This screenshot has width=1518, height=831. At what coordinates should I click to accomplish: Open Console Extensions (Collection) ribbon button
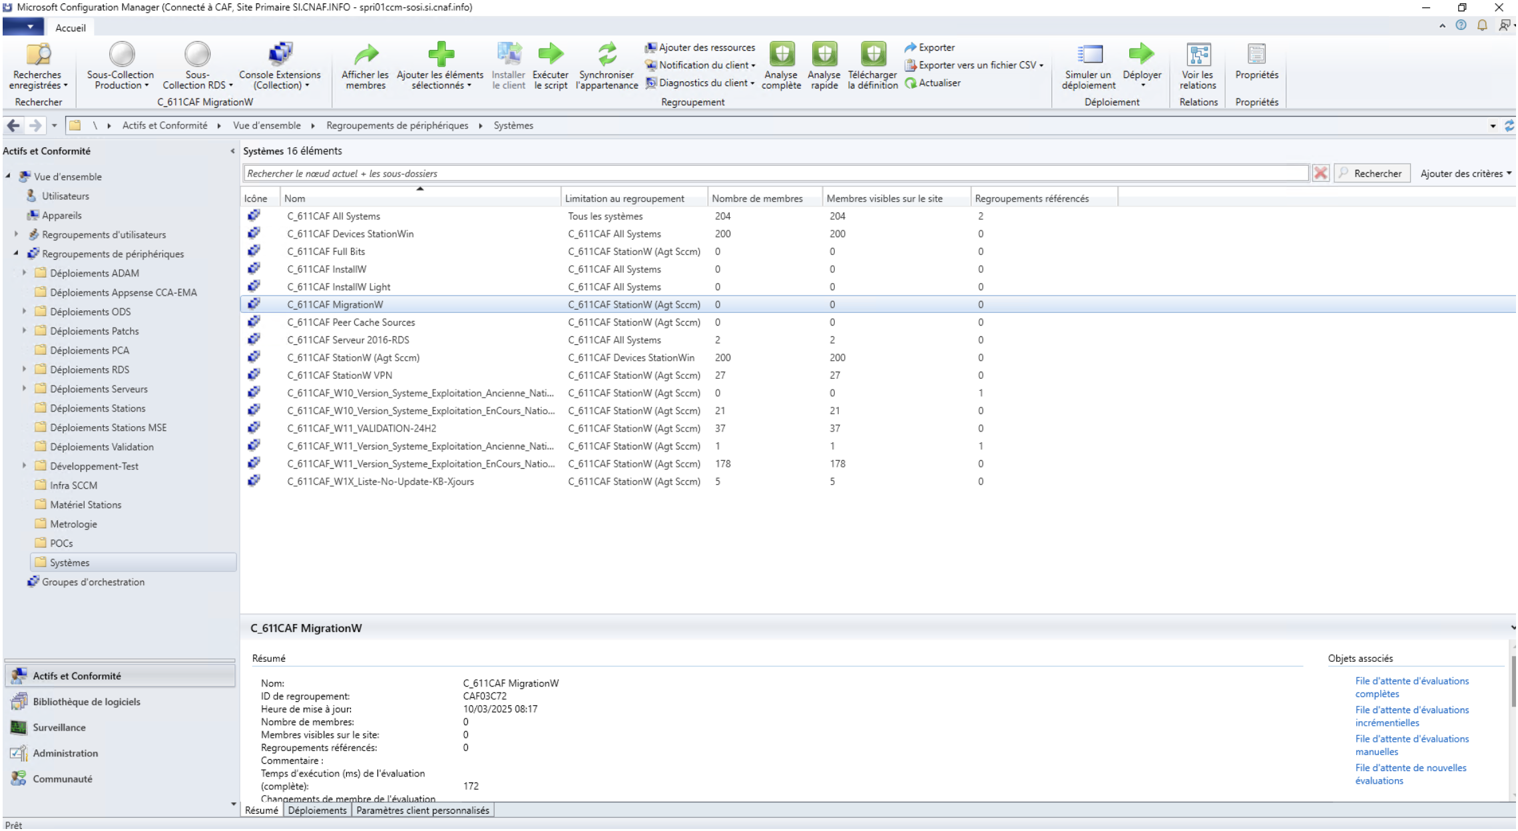[280, 67]
